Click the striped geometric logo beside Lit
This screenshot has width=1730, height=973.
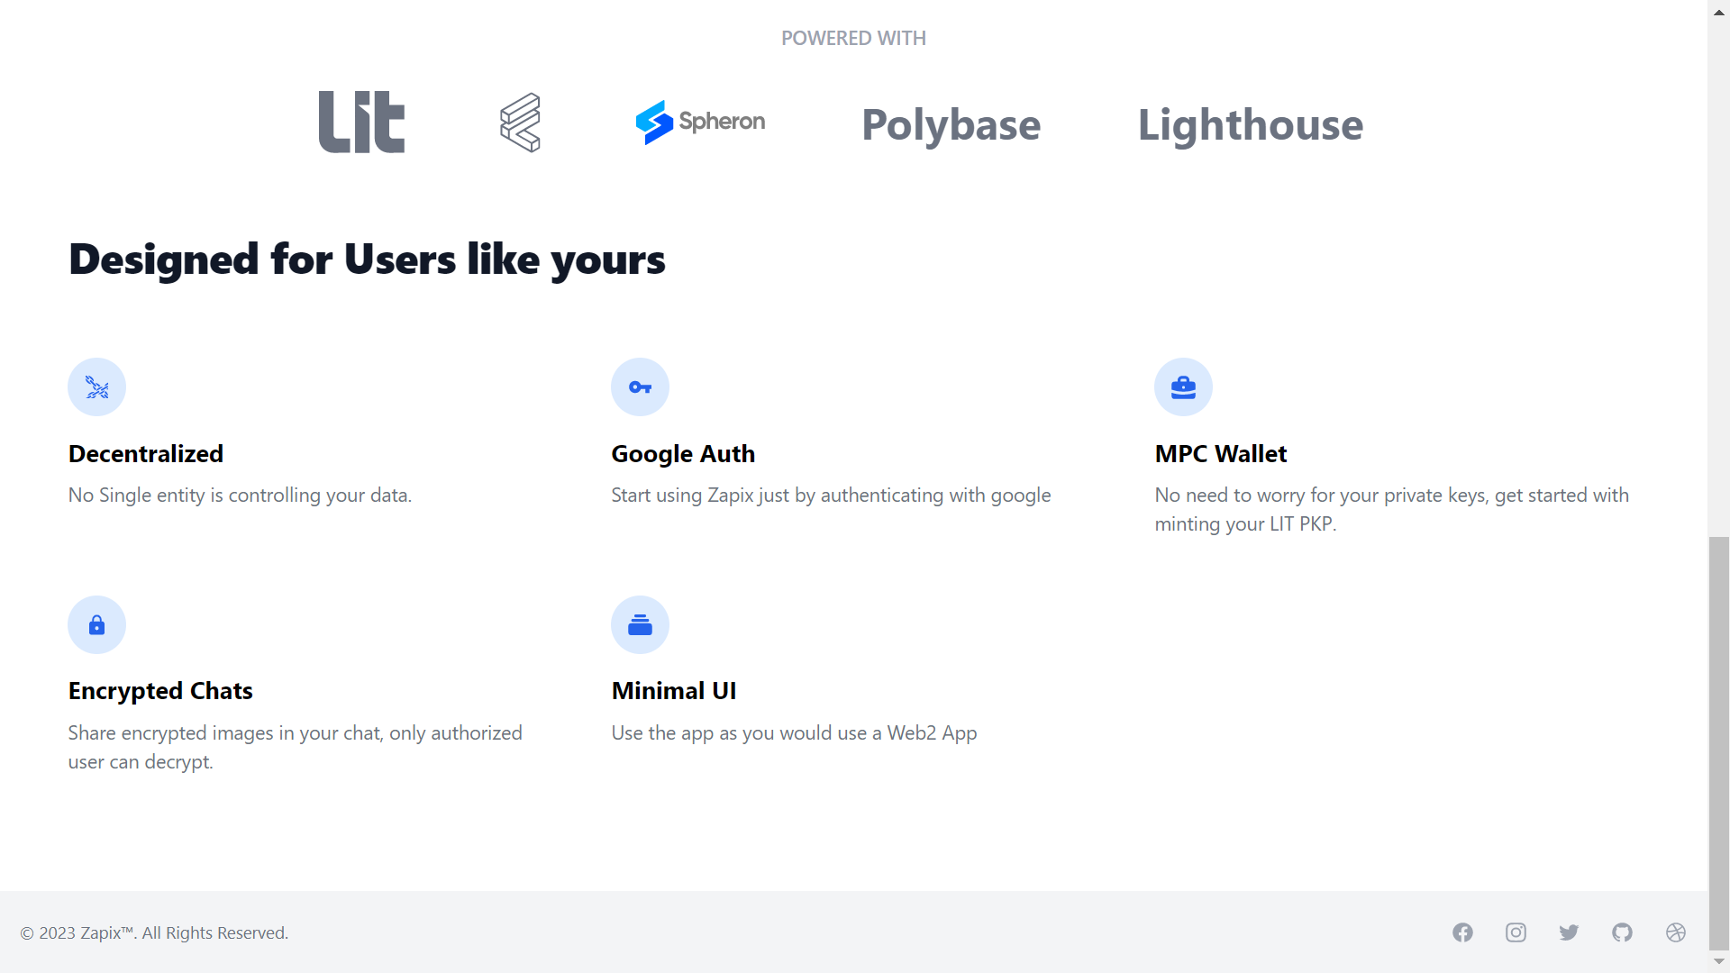point(521,123)
